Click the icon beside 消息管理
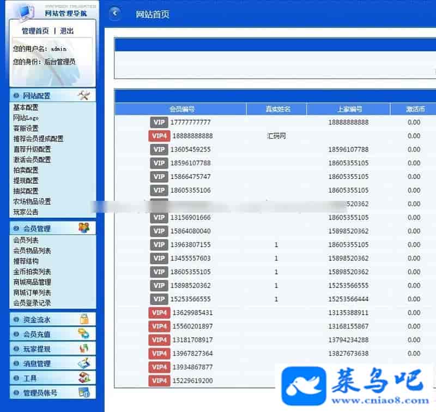This screenshot has height=412, width=436. 84,363
